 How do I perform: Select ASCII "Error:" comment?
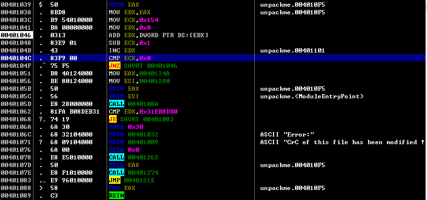pyautogui.click(x=287, y=134)
